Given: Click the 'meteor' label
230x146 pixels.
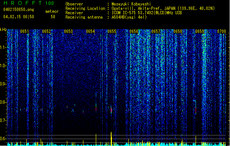Looking at the screenshot, I should click(52, 11).
